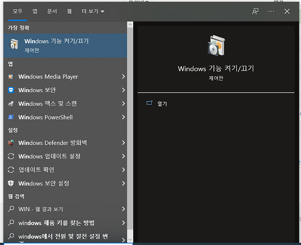This screenshot has width=301, height=245.
Task: Expand Windows Defender 방화벽 chevron
Action: (124, 142)
